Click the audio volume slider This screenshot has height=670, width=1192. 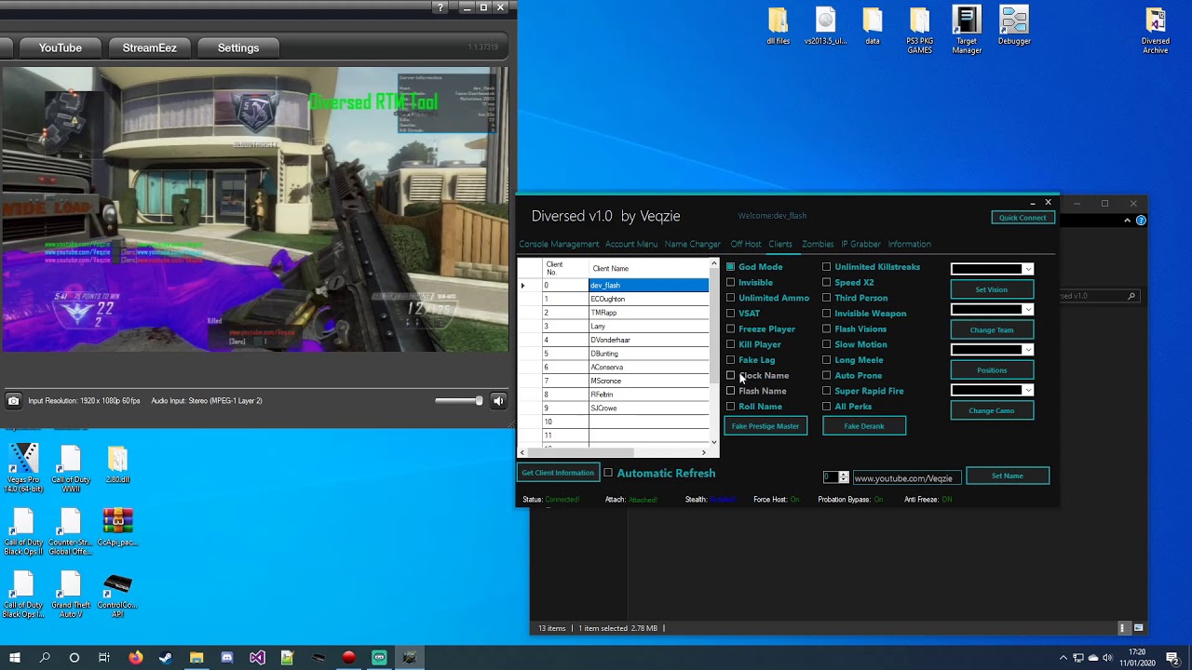pos(459,401)
